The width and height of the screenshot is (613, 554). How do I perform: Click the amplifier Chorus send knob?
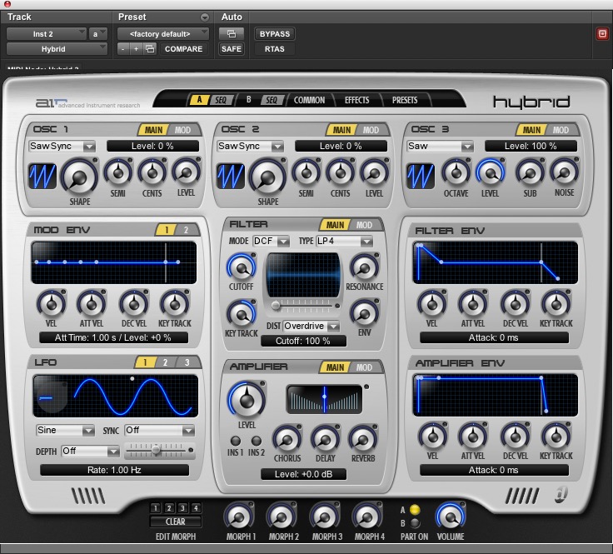click(287, 439)
